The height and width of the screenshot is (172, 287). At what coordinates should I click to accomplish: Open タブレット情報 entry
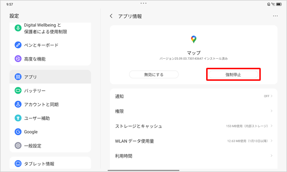50,163
